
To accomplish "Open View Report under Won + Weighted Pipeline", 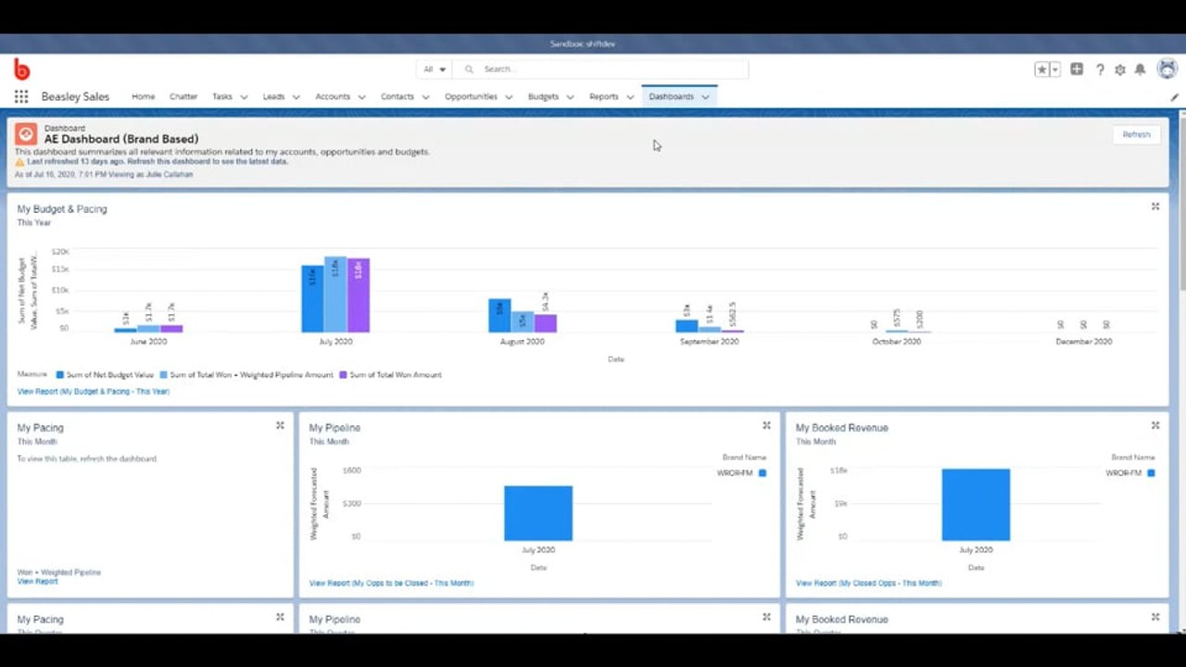I will pyautogui.click(x=37, y=582).
